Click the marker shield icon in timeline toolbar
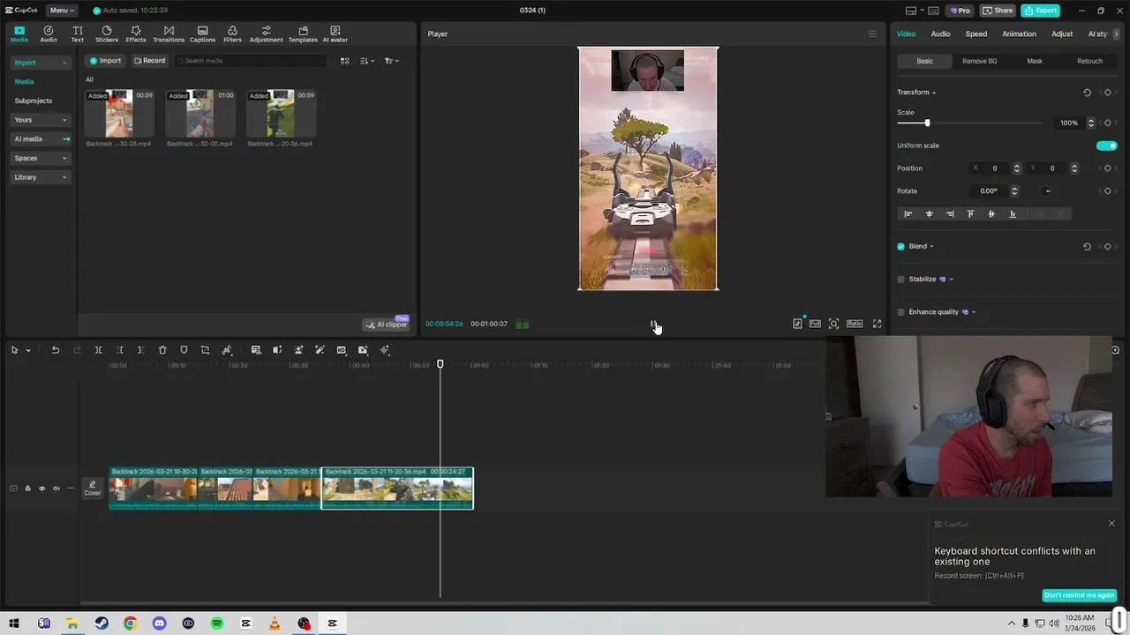The height and width of the screenshot is (635, 1130). (184, 350)
